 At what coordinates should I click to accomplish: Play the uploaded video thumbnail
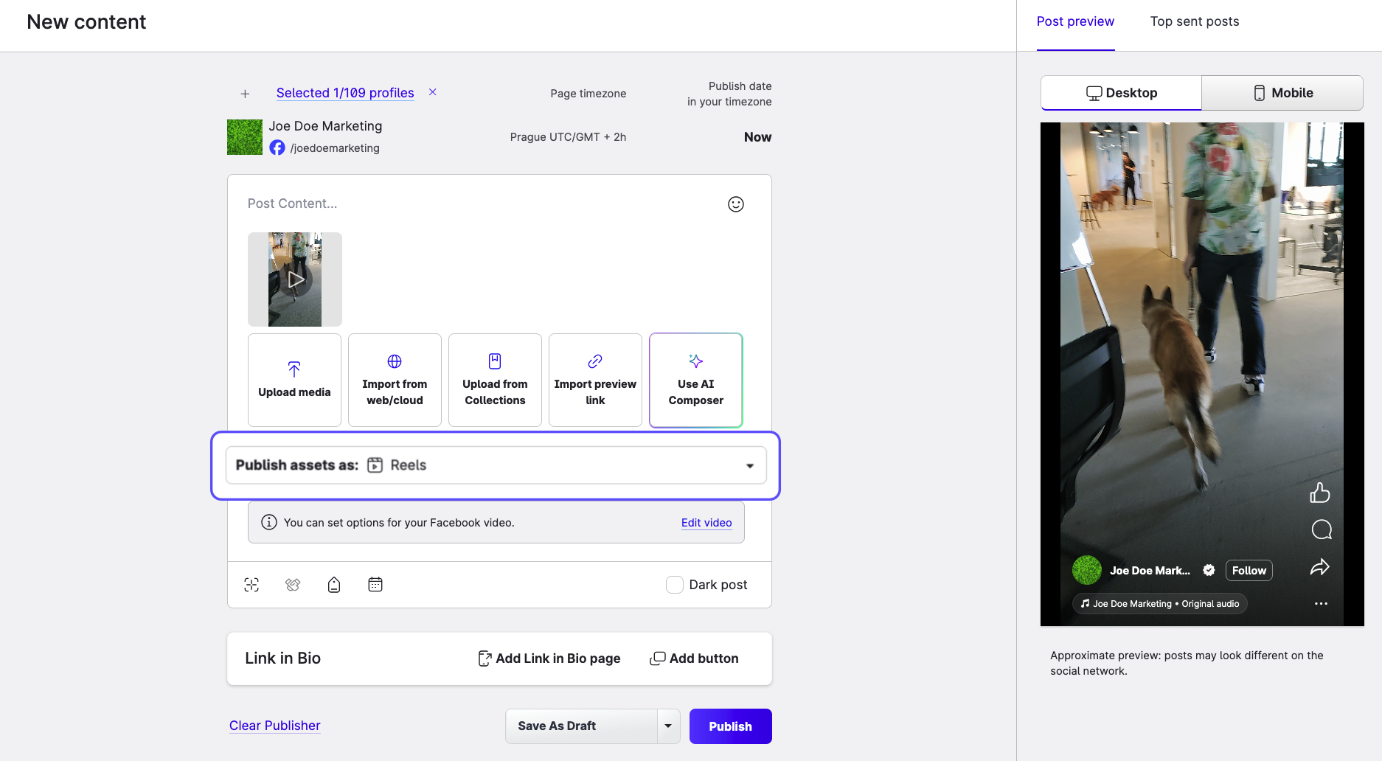pos(295,279)
